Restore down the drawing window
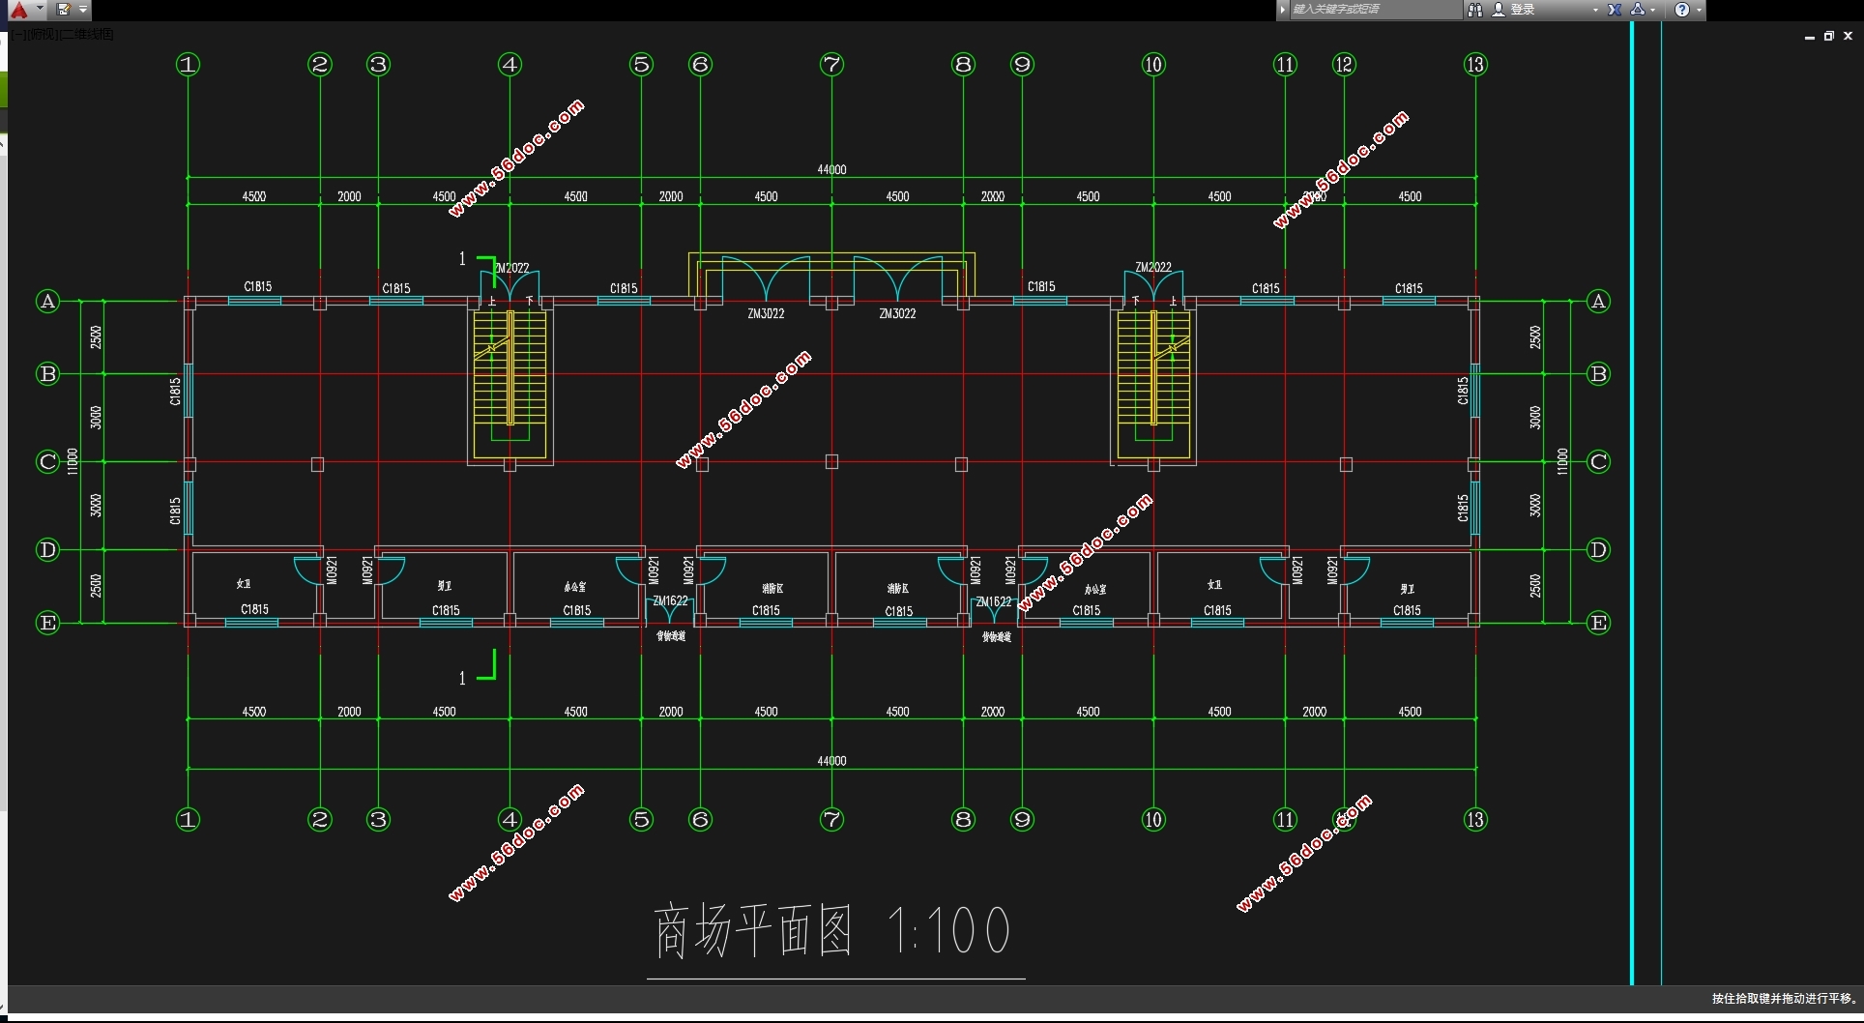 (x=1828, y=36)
